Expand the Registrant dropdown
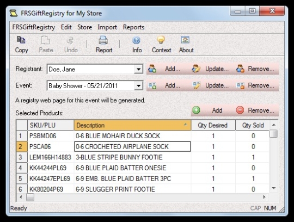294x222 pixels. [139, 69]
